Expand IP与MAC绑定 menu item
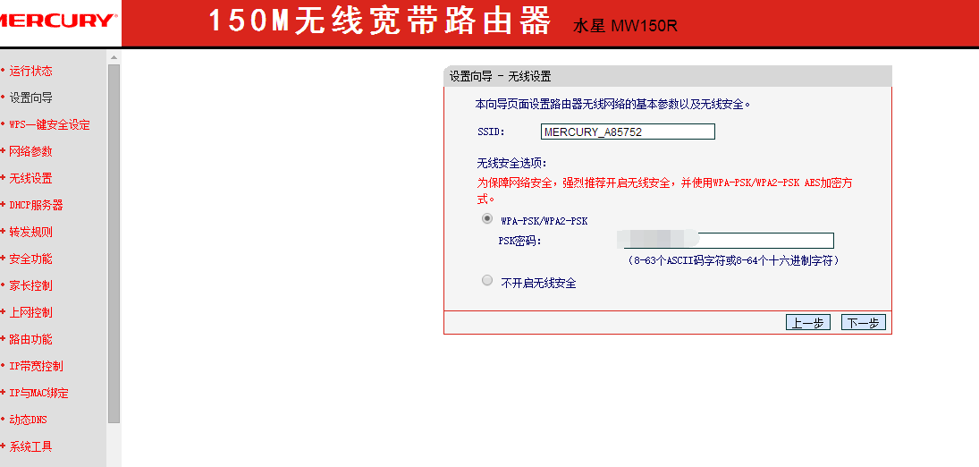The image size is (979, 467). [x=38, y=394]
